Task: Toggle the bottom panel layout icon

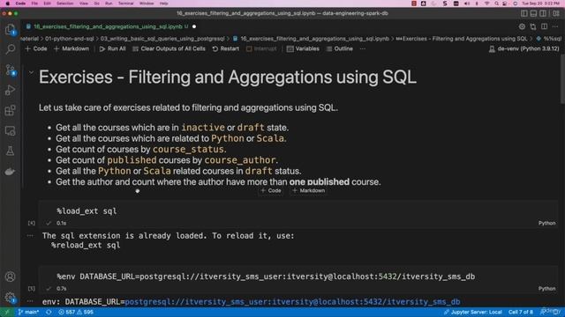Action: point(533,13)
